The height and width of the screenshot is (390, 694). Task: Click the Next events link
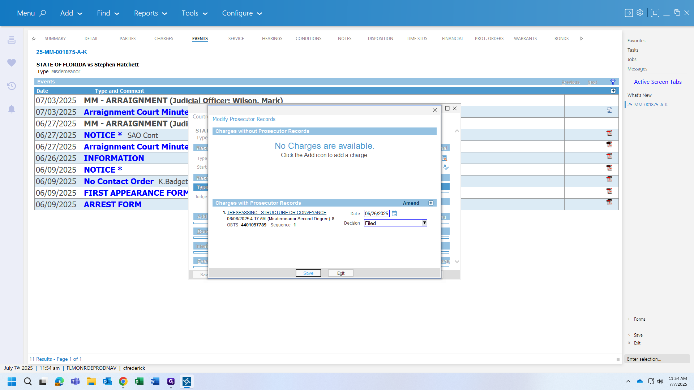pyautogui.click(x=592, y=82)
